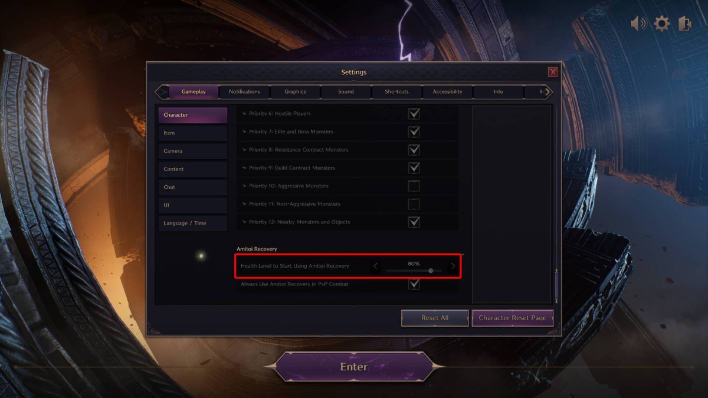Viewport: 708px width, 398px height.
Task: Click the Reset All button
Action: click(x=434, y=317)
